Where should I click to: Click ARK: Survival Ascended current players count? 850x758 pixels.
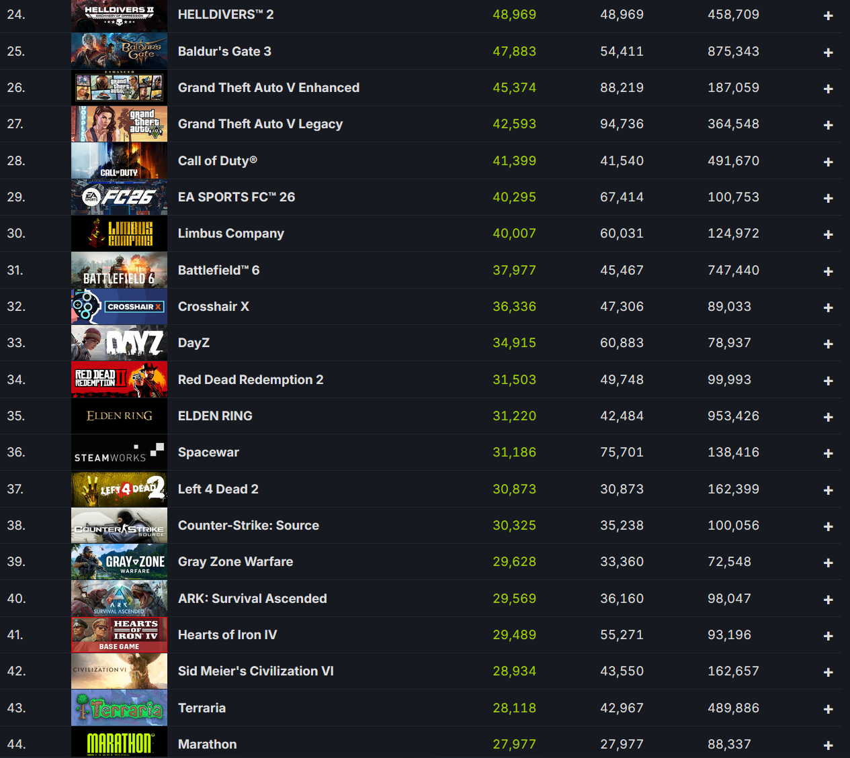514,599
